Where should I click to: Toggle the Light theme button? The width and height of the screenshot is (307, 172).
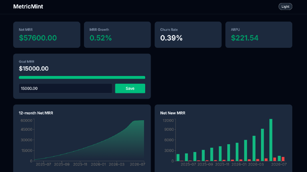(x=285, y=7)
